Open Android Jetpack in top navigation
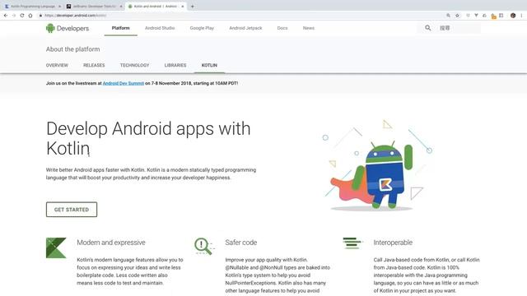The height and width of the screenshot is (296, 527). (245, 28)
